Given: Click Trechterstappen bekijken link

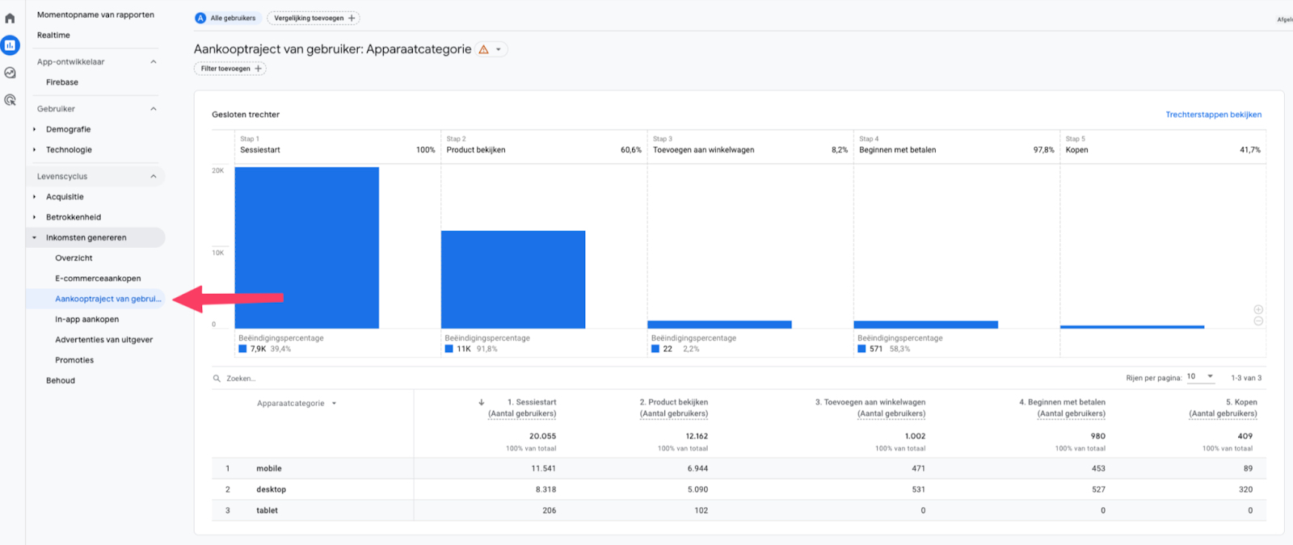Looking at the screenshot, I should (x=1213, y=115).
